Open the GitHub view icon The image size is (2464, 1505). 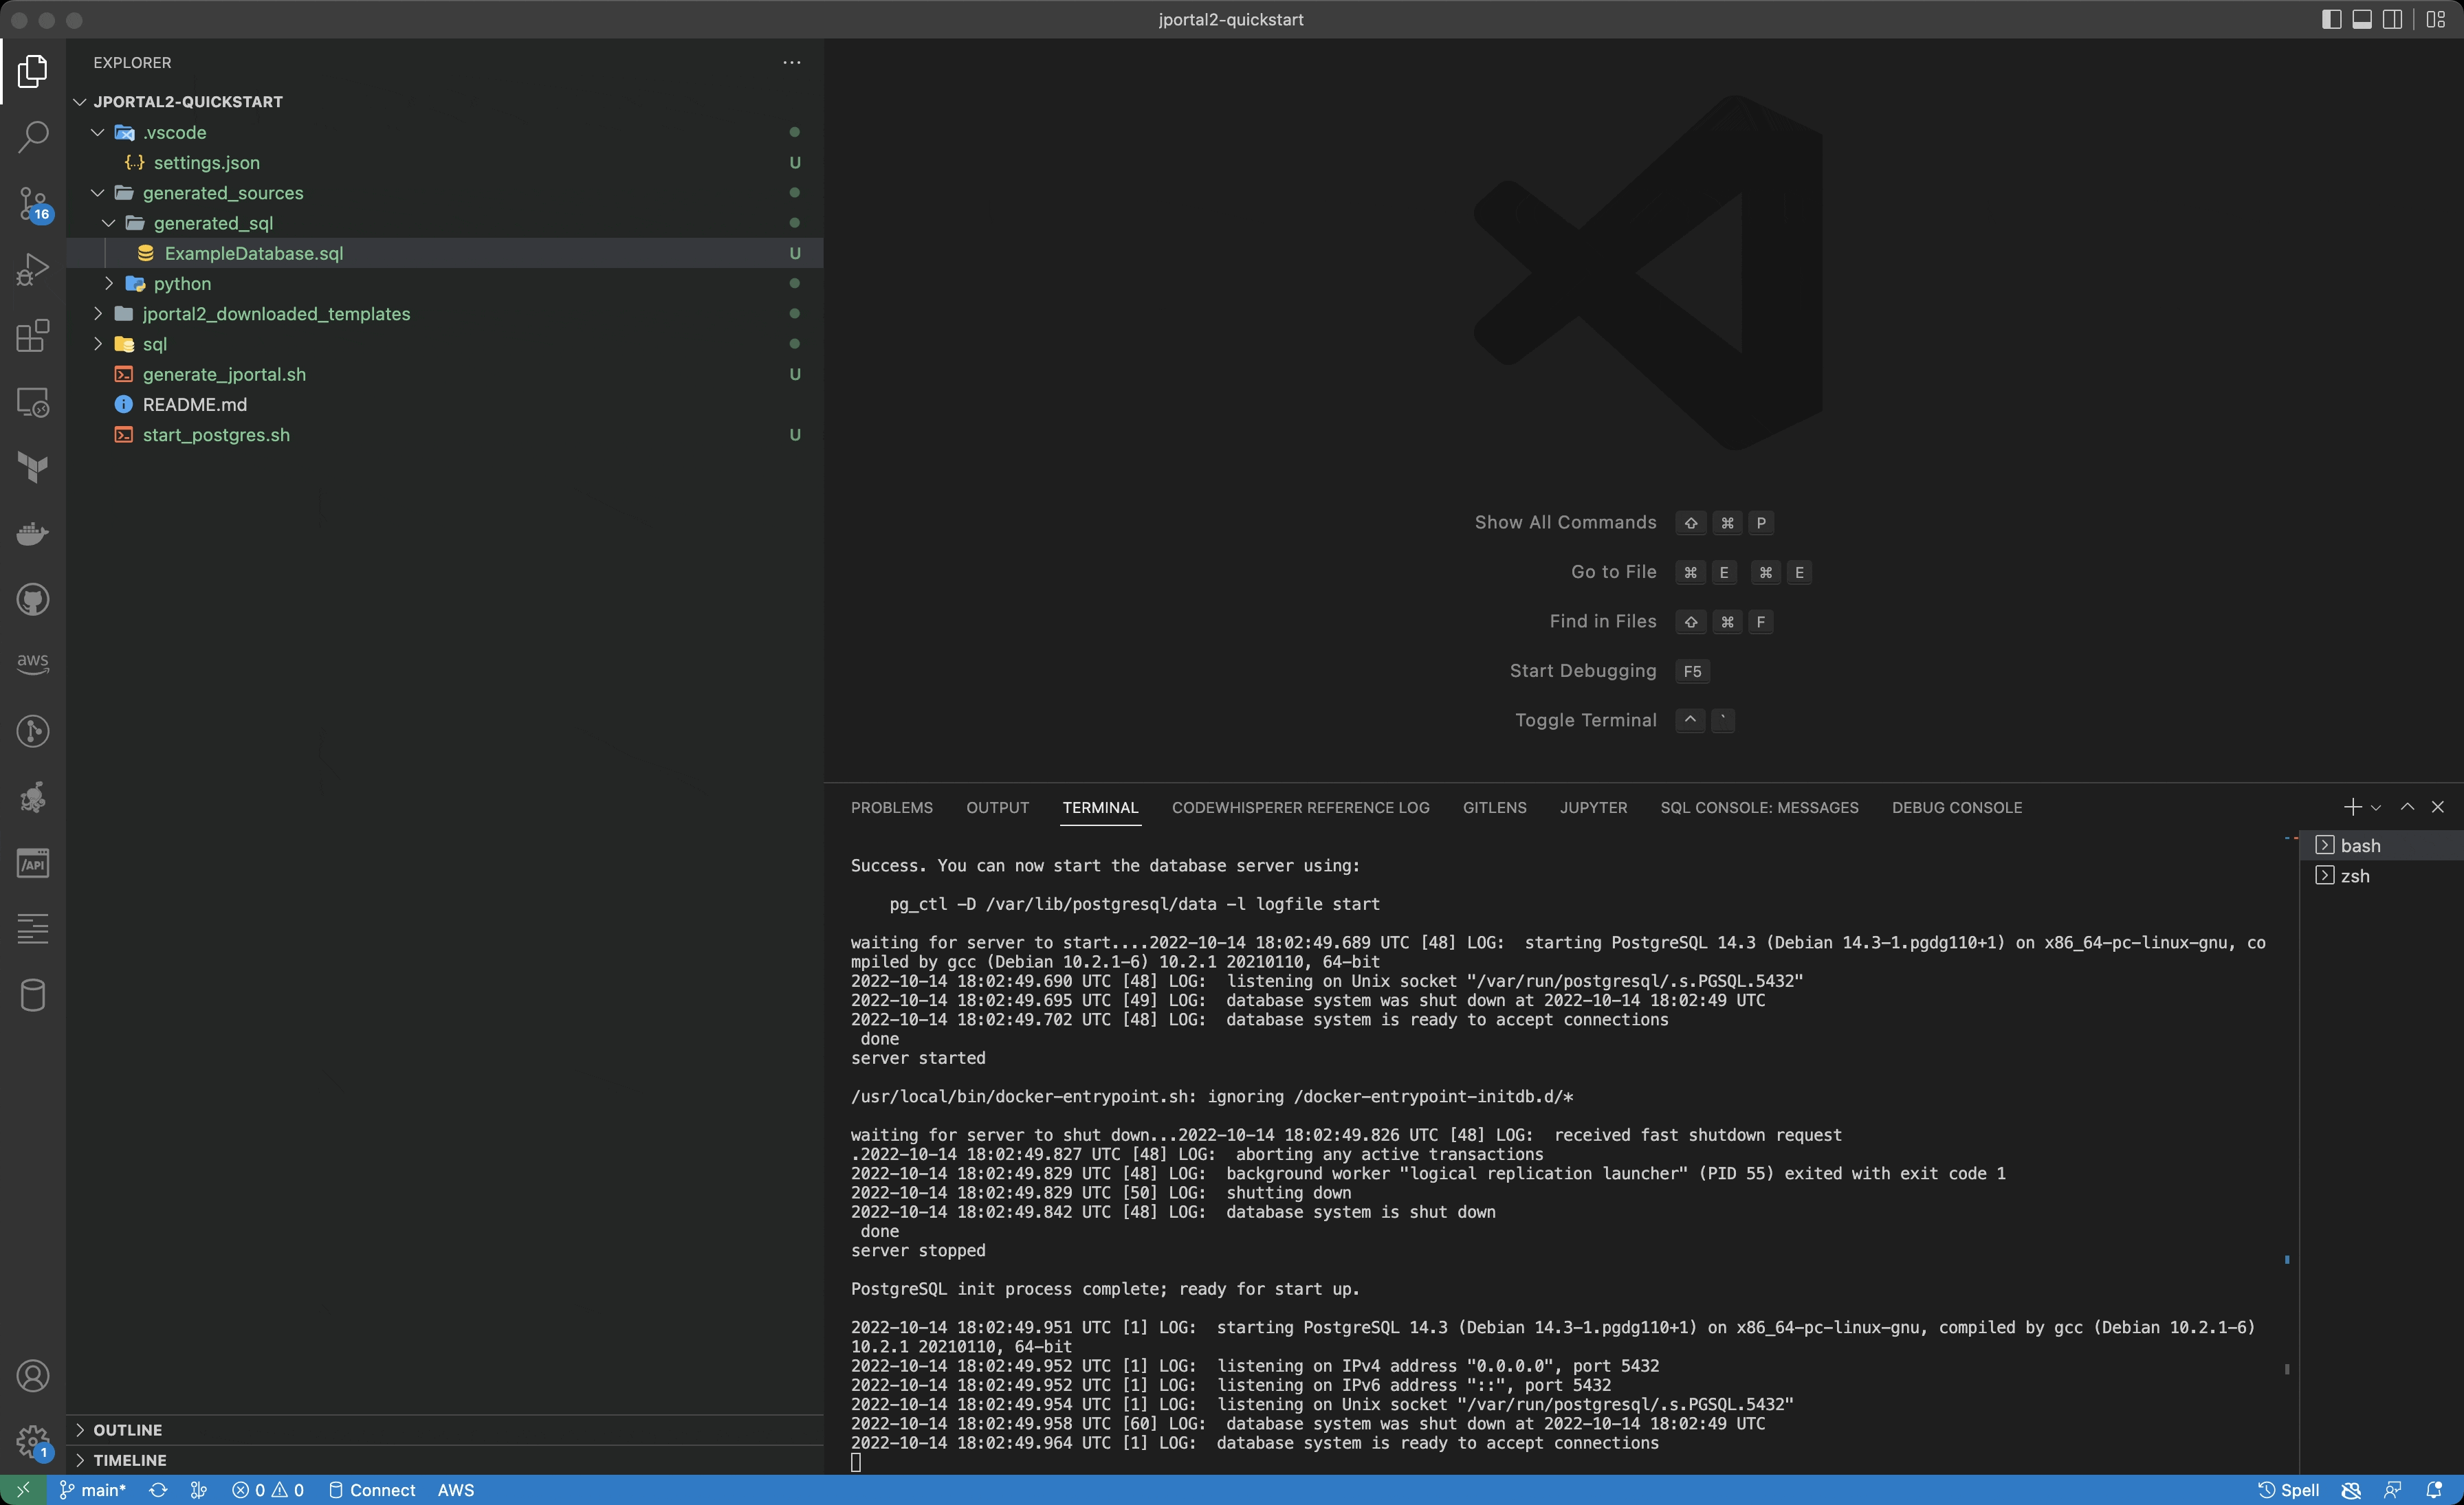(x=33, y=600)
